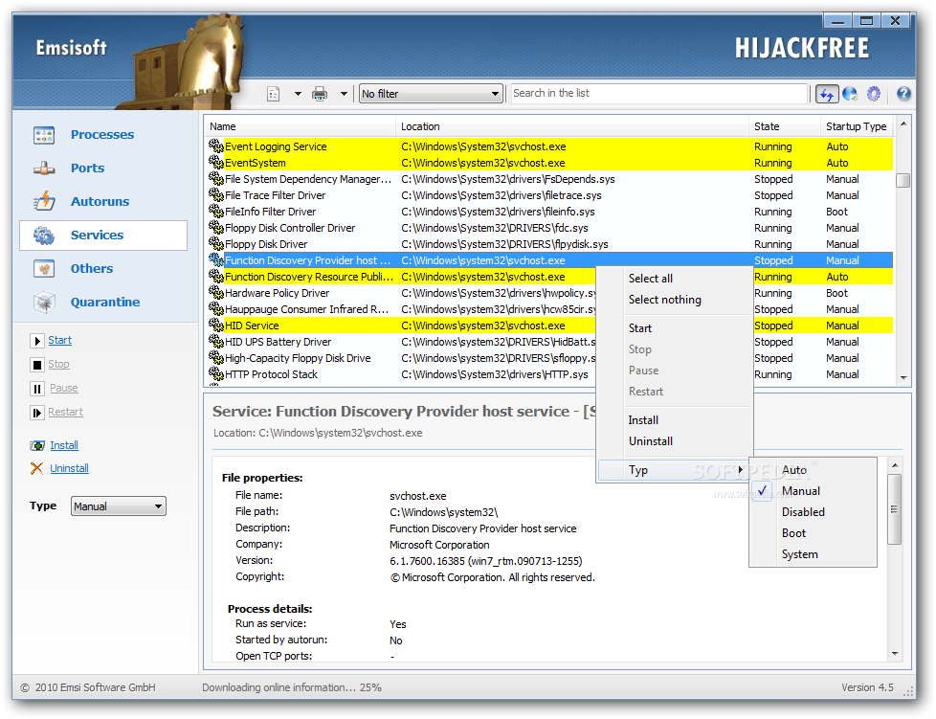
Task: Select File System Dependency Manager row
Action: click(x=549, y=179)
